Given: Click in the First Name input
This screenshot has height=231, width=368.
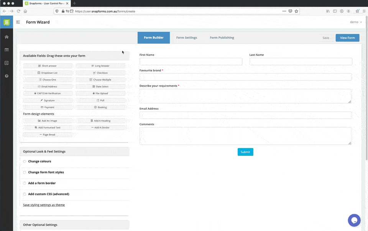Looking at the screenshot, I should point(191,61).
